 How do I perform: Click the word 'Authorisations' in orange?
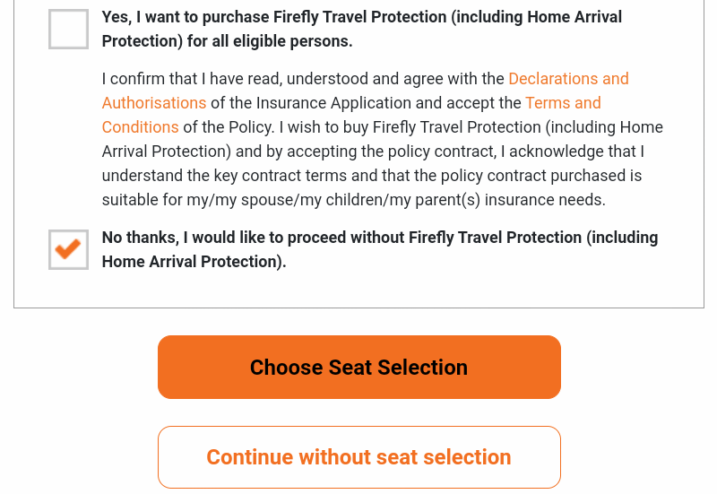154,103
